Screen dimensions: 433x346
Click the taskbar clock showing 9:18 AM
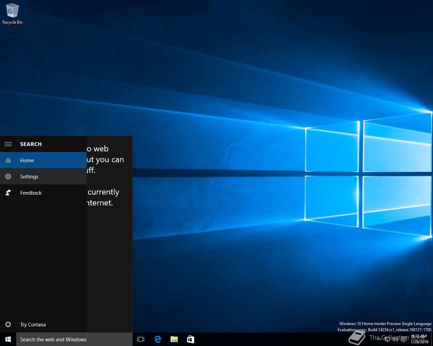419,339
